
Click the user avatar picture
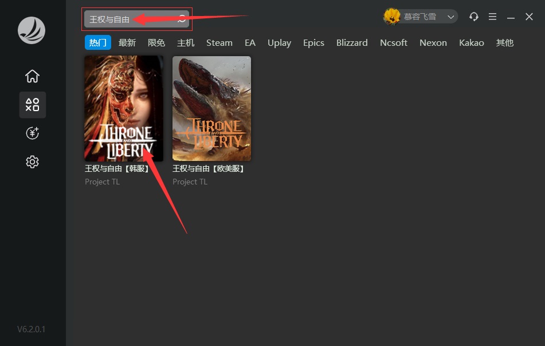click(x=392, y=17)
